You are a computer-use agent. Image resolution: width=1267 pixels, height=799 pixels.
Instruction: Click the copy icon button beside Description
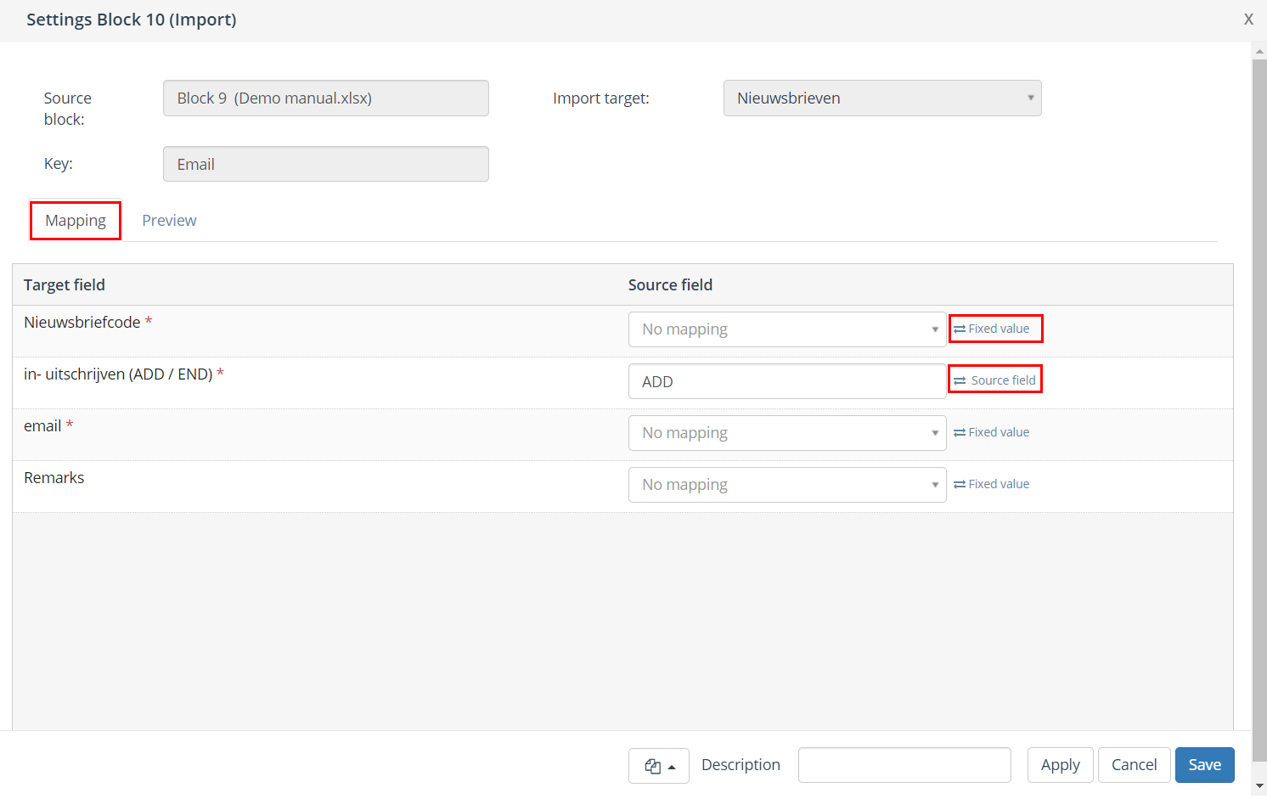(x=658, y=766)
